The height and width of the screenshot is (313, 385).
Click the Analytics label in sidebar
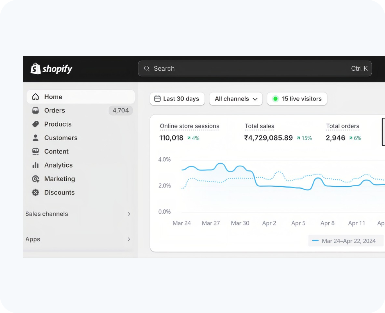tap(58, 165)
